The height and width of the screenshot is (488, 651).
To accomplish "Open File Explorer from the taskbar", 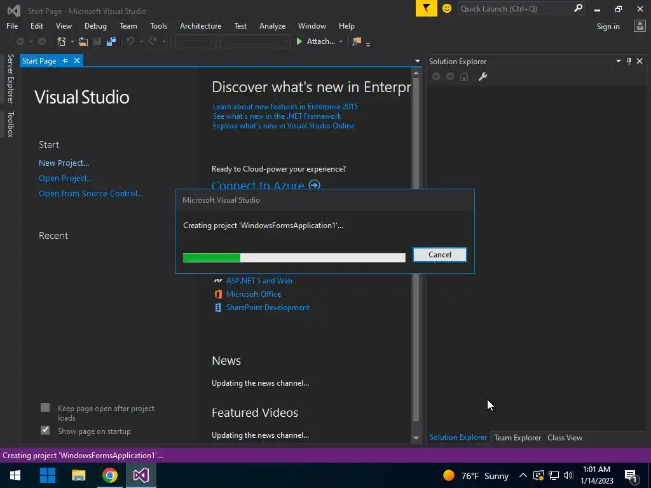I will click(x=78, y=475).
